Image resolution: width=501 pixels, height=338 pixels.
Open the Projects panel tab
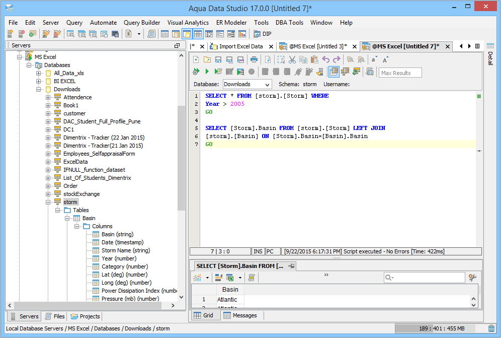[x=86, y=316]
